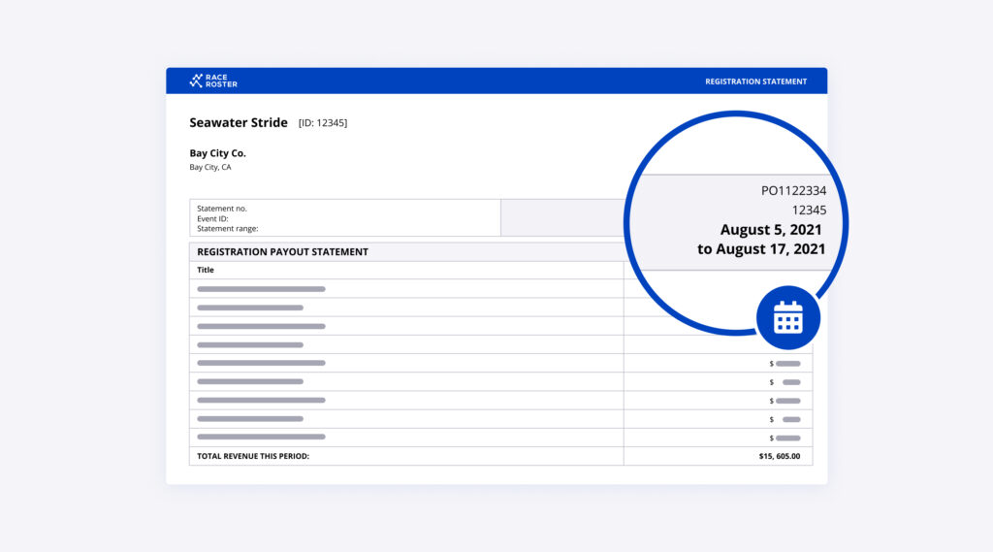Select the Statement range field label

coord(227,229)
